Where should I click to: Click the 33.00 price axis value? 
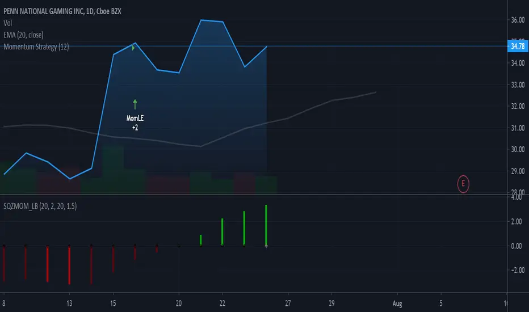(x=518, y=85)
